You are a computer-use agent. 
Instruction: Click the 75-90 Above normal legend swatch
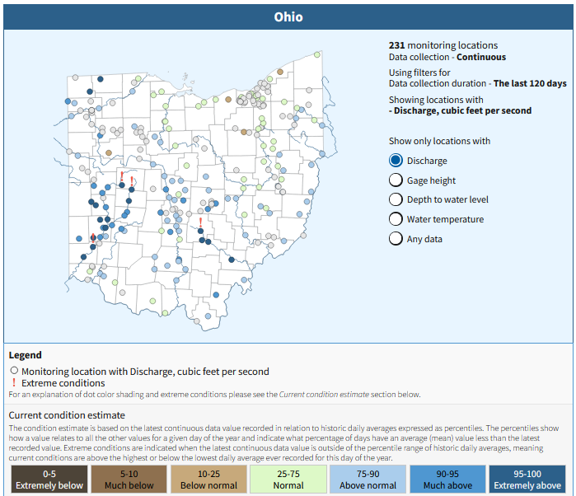[368, 479]
